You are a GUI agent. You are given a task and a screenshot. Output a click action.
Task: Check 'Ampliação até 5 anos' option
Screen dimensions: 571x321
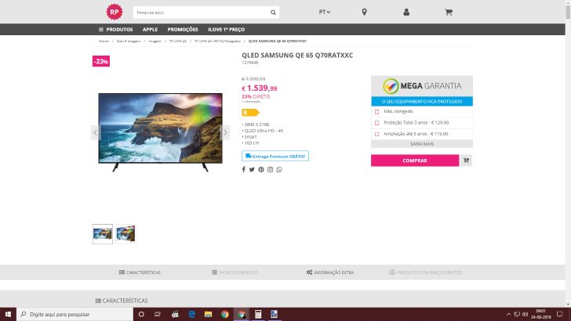tap(377, 134)
